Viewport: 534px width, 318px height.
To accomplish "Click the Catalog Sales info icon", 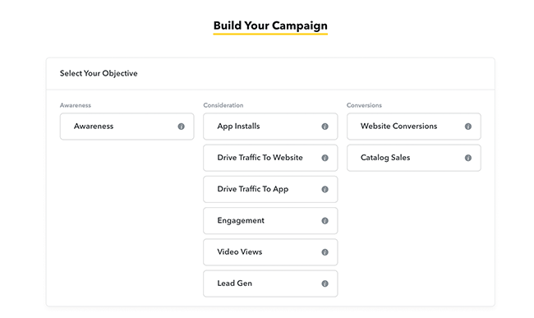I will point(468,158).
